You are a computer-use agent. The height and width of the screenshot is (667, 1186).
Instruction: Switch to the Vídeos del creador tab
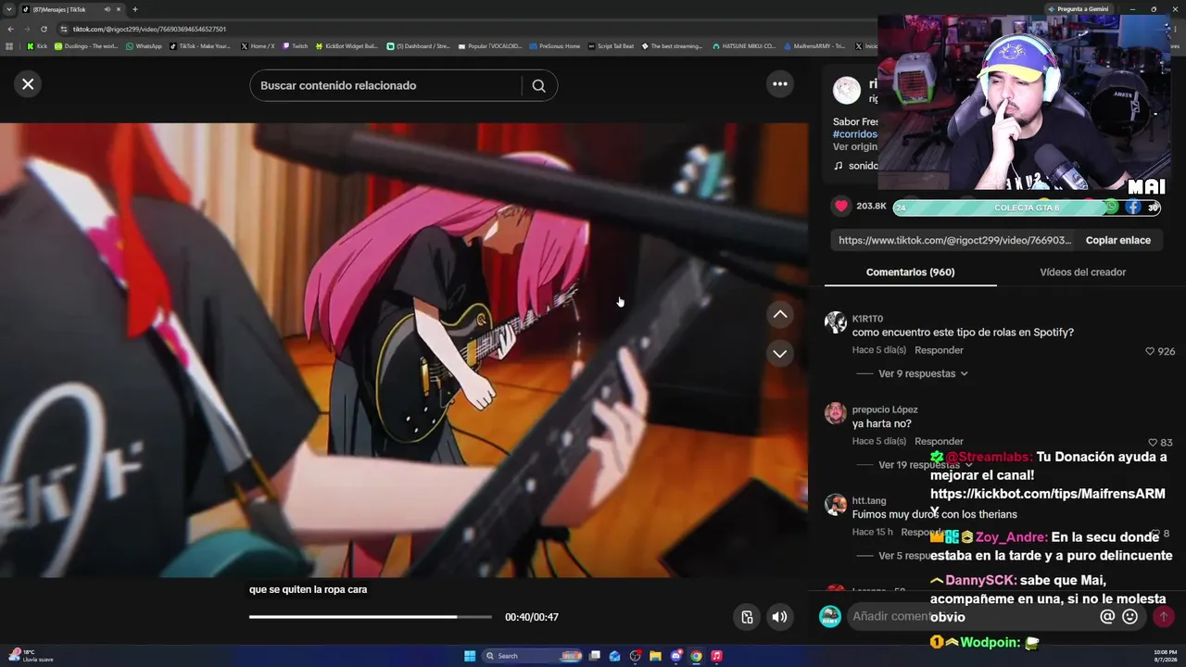point(1082,272)
